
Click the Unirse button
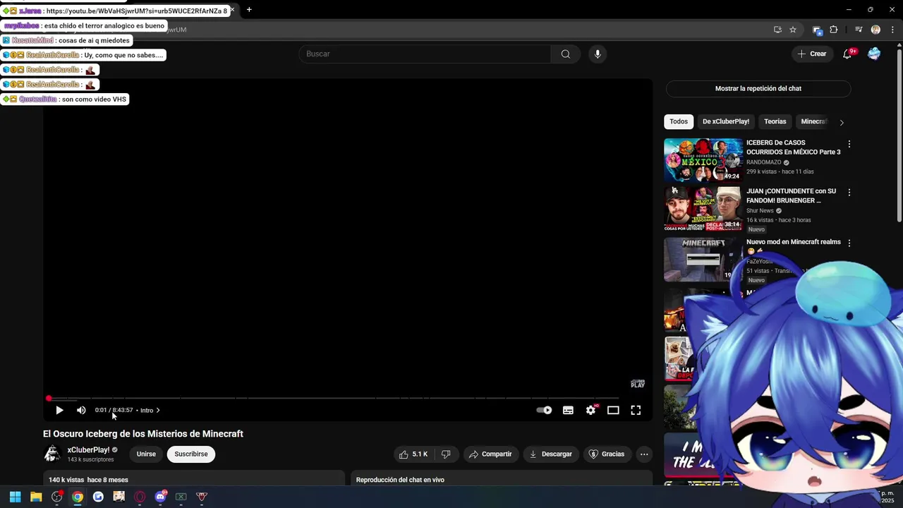coord(146,454)
